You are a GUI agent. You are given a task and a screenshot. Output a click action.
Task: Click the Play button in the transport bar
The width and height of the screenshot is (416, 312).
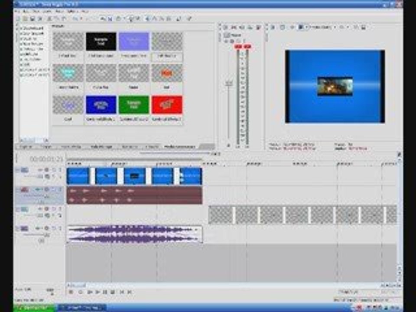click(97, 292)
